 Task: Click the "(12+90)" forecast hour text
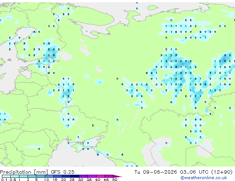coord(222,172)
